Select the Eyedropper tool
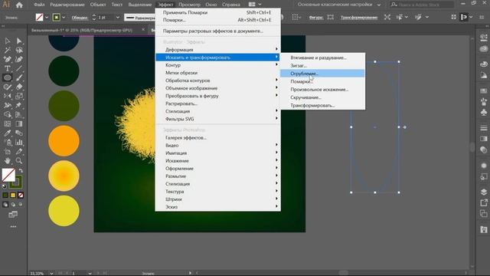 click(x=7, y=133)
